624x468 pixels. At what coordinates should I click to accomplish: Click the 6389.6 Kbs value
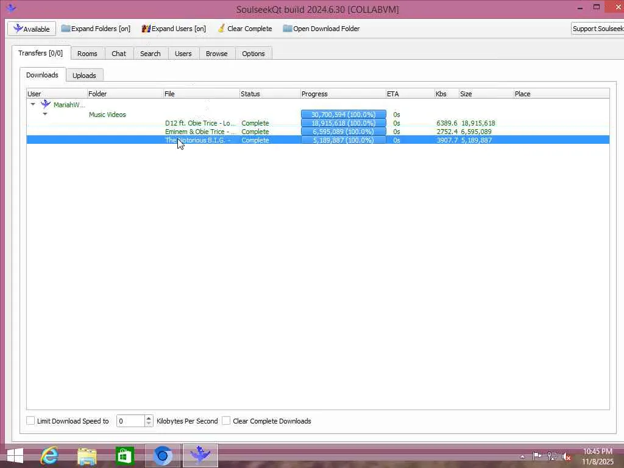447,123
